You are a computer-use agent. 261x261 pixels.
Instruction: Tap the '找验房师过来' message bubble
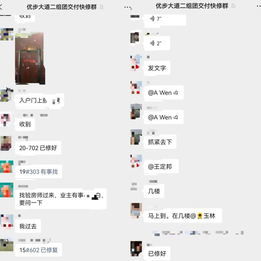coord(61,199)
